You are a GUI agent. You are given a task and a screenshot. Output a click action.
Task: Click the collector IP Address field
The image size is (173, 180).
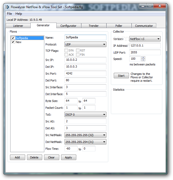(145, 45)
